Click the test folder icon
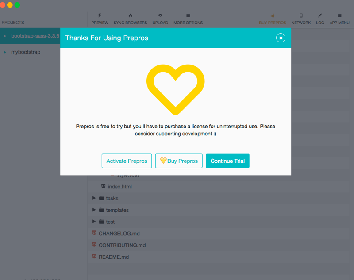The image size is (354, 280). 102,222
